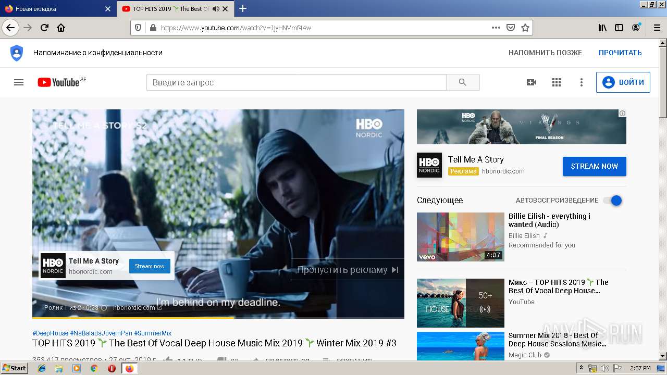Click the HBO Nordic logo in ad overlay
This screenshot has width=667, height=375.
(53, 266)
